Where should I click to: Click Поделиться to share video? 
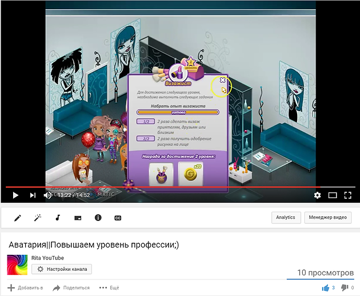(71, 288)
